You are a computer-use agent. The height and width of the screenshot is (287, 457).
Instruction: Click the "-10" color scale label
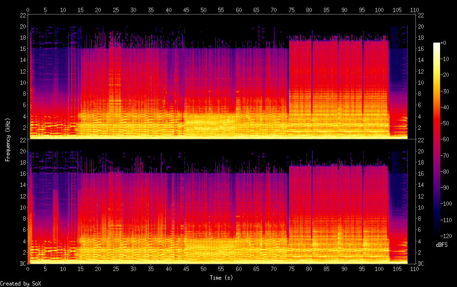click(445, 59)
